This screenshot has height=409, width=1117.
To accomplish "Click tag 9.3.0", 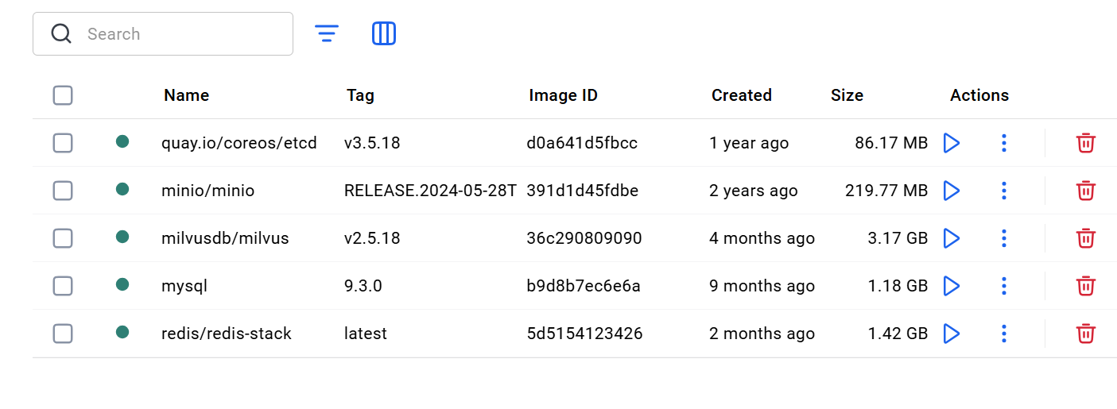I will pos(363,286).
